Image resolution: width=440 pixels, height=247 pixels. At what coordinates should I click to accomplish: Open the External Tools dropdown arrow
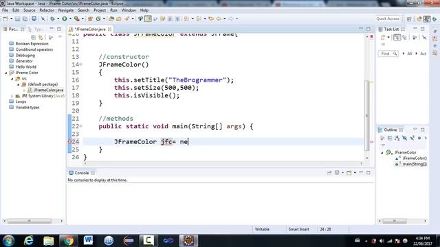tap(82, 19)
